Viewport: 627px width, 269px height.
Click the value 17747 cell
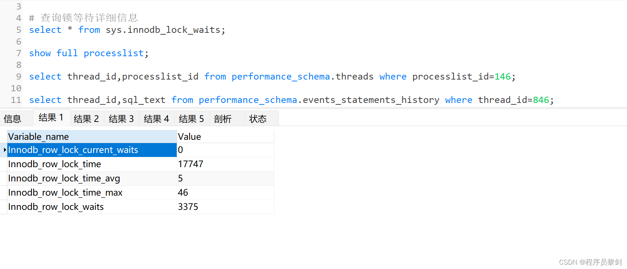pyautogui.click(x=225, y=164)
